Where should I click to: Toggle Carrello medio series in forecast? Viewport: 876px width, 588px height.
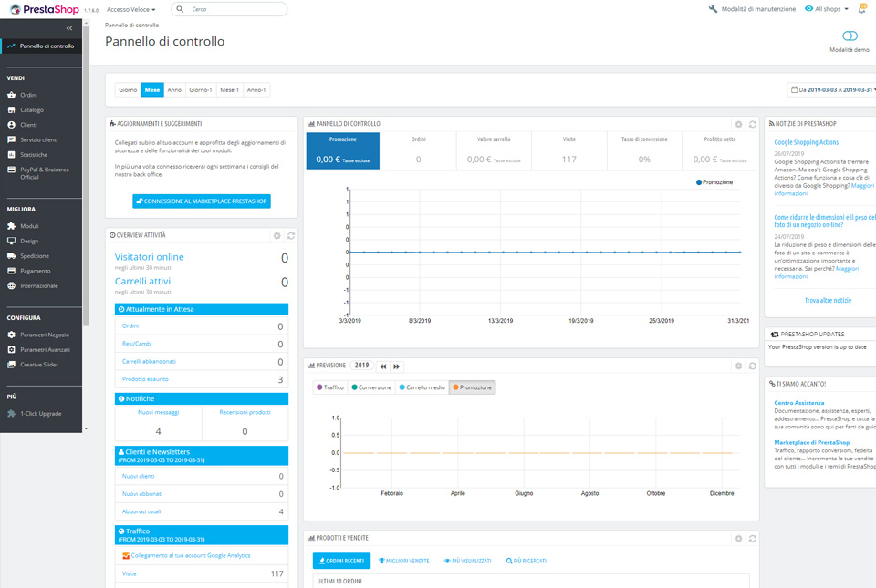coord(422,387)
